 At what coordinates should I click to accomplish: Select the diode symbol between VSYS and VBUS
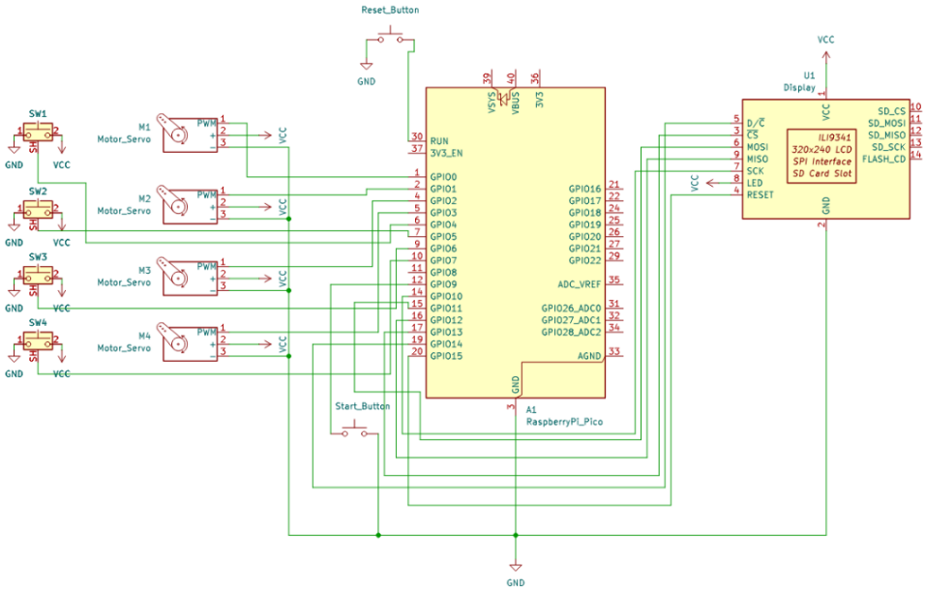coord(503,100)
